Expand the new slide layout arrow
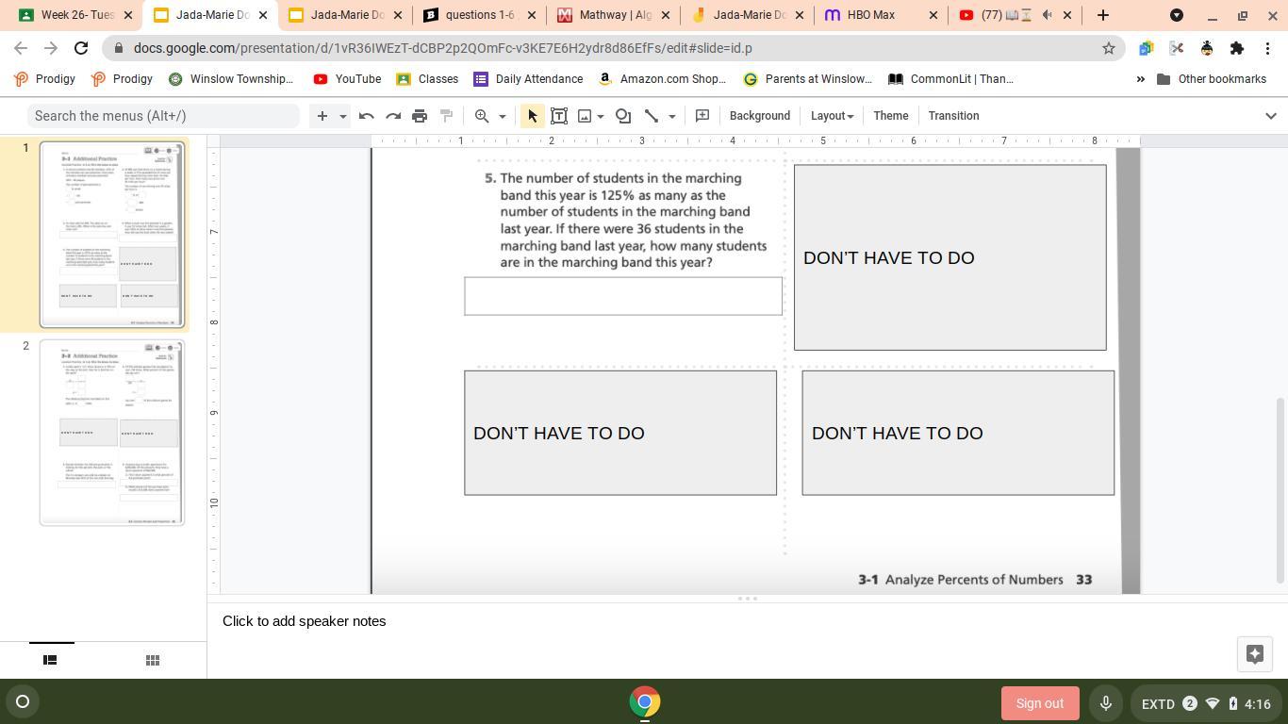The height and width of the screenshot is (724, 1288). tap(343, 116)
